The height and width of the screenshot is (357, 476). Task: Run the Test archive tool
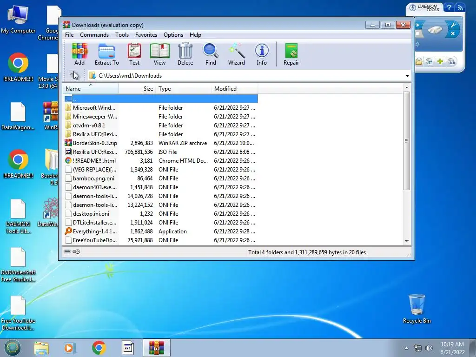point(134,54)
